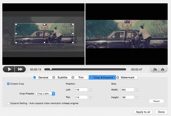The height and width of the screenshot is (116, 171).
Task: Switch to the Watermark tab
Action: [x=127, y=77]
